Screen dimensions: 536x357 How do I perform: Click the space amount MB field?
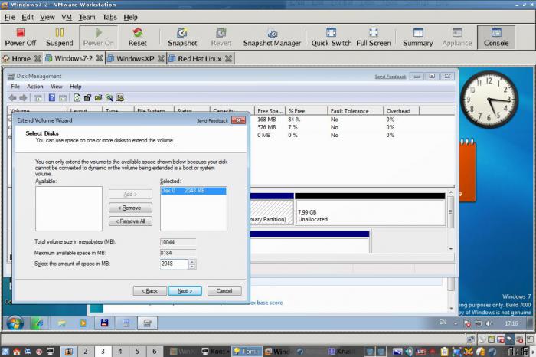point(175,264)
